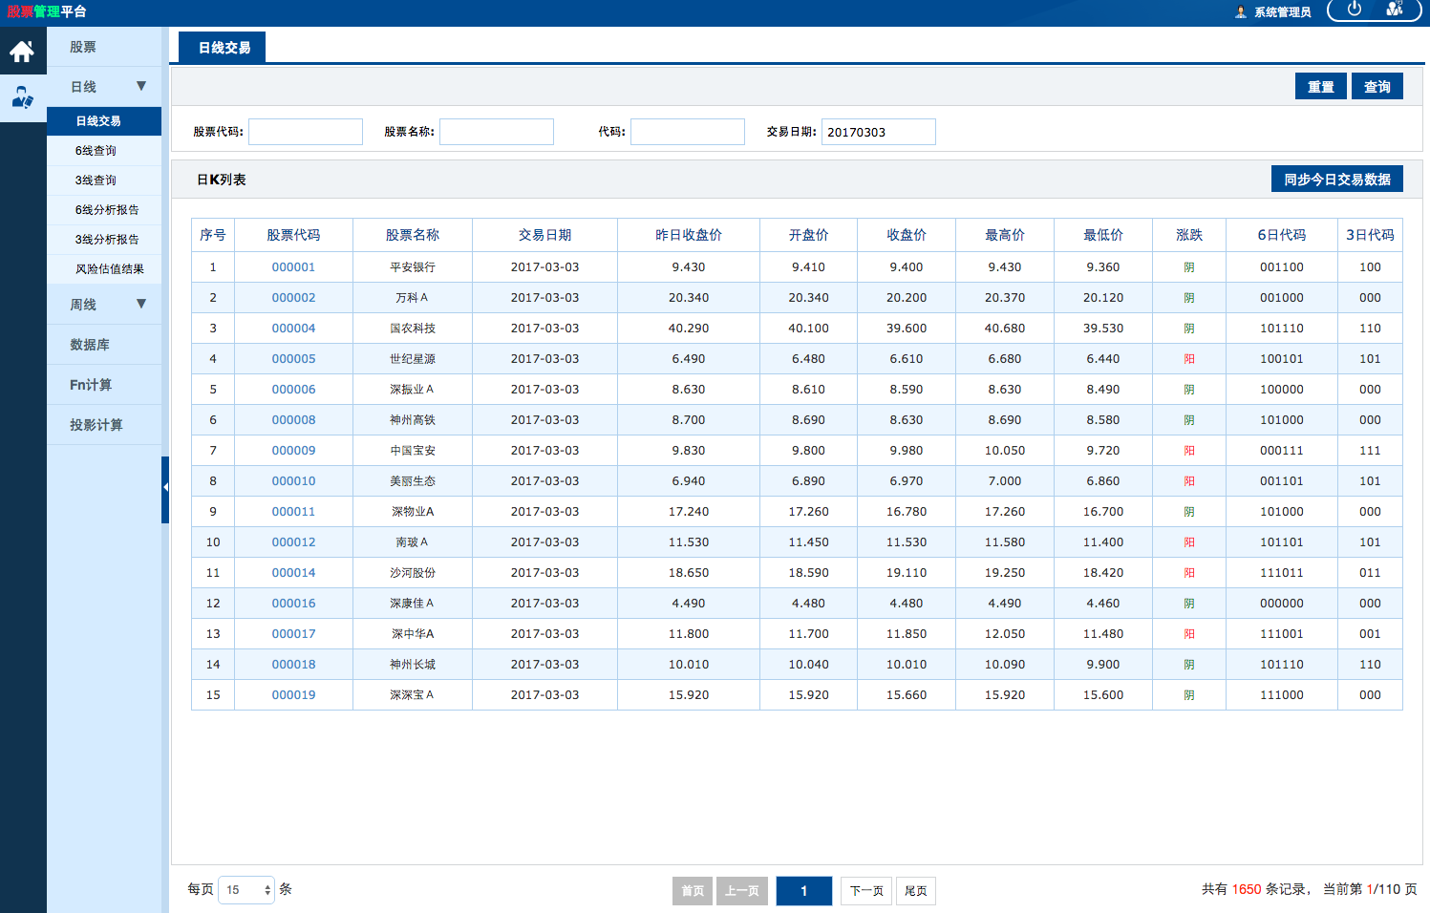Open stock code 000001 link

click(x=293, y=267)
